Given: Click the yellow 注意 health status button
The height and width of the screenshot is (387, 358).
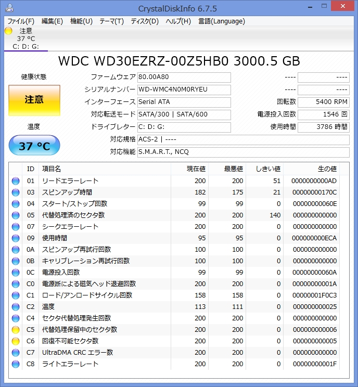Looking at the screenshot, I should (34, 100).
